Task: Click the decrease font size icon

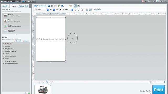Action: [57, 10]
